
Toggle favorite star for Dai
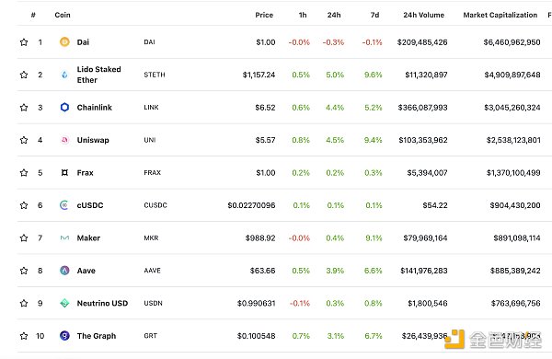pyautogui.click(x=24, y=42)
